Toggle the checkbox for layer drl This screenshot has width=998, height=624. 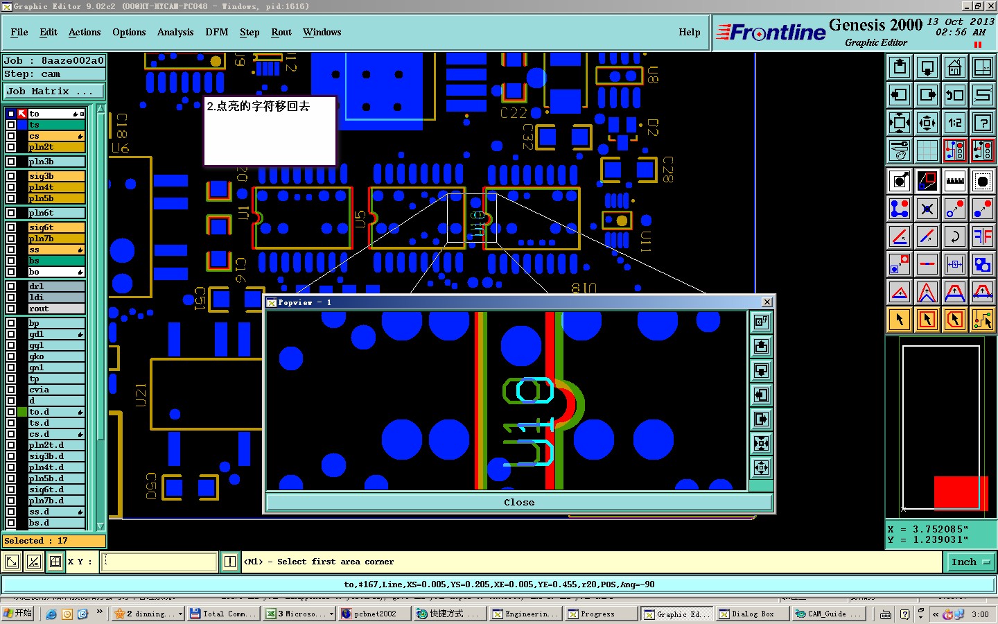coord(11,286)
